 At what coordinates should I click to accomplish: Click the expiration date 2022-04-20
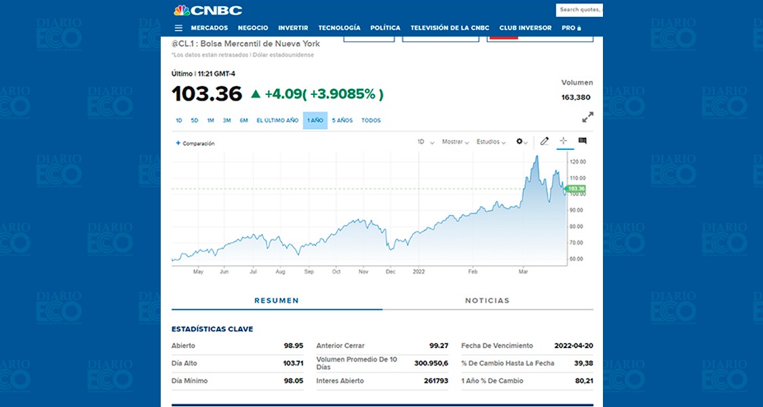574,346
